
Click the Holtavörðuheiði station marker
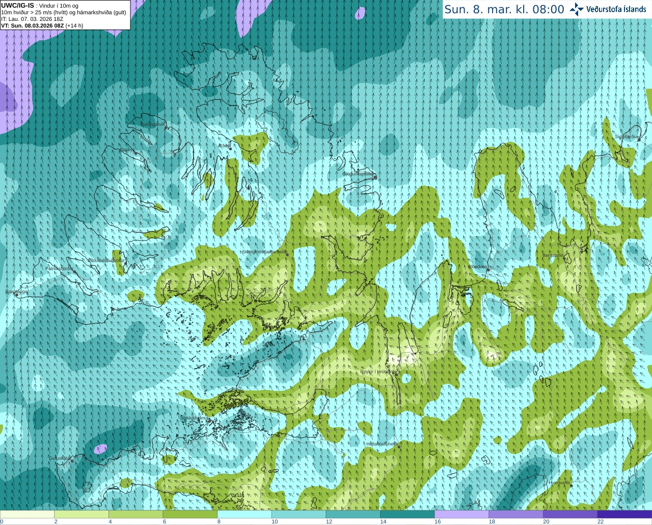point(399,447)
